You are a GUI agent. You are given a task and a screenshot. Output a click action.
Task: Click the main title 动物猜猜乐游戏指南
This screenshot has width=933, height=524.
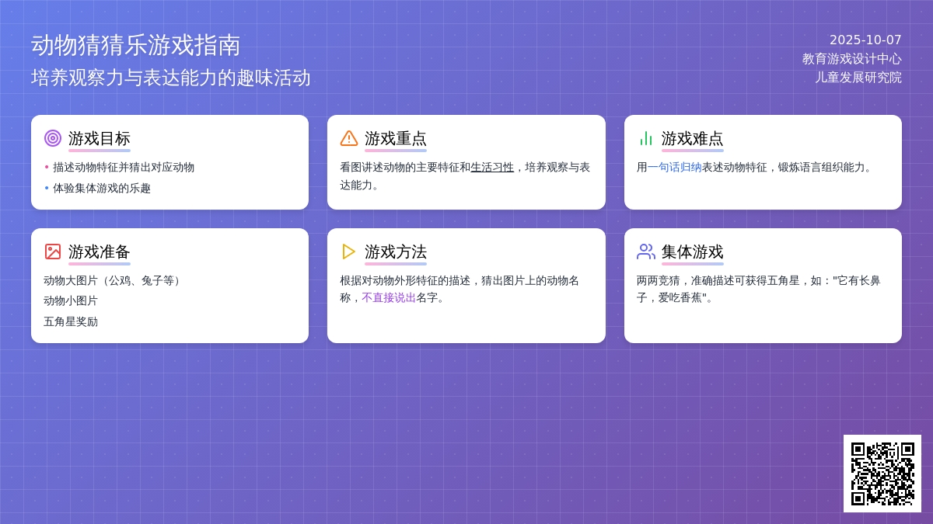(x=136, y=45)
